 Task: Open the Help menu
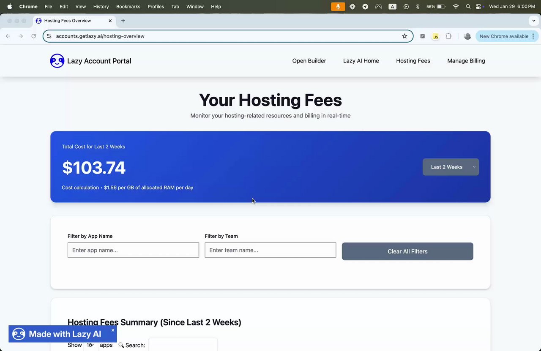pyautogui.click(x=216, y=7)
